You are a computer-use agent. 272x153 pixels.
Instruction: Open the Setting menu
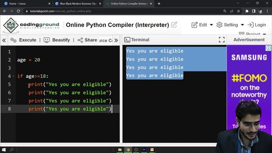[x=231, y=25]
